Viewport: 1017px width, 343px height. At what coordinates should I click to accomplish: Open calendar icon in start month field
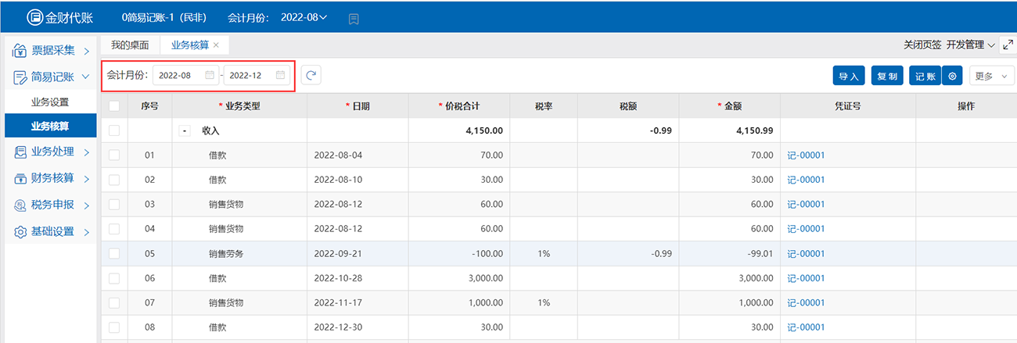coord(209,75)
